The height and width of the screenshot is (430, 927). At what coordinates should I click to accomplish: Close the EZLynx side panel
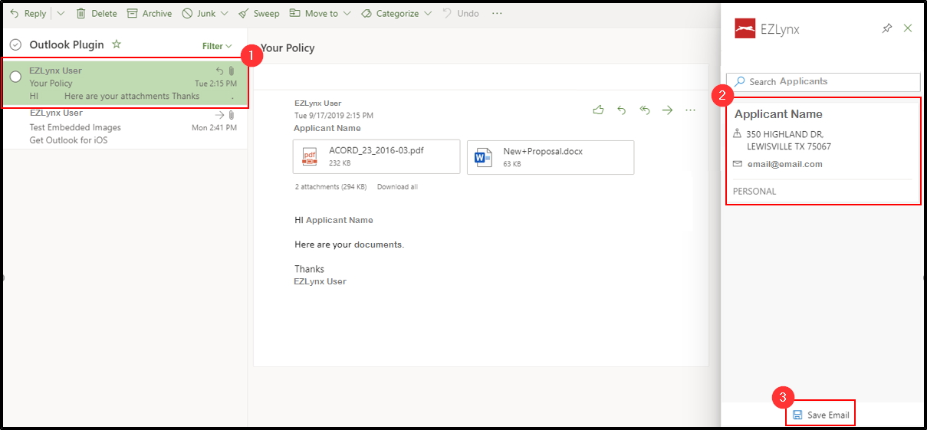click(x=908, y=28)
